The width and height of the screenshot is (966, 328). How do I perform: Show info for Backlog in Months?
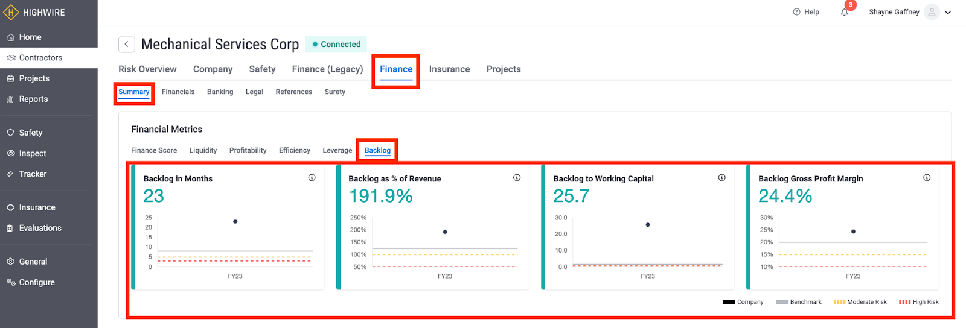click(x=312, y=178)
